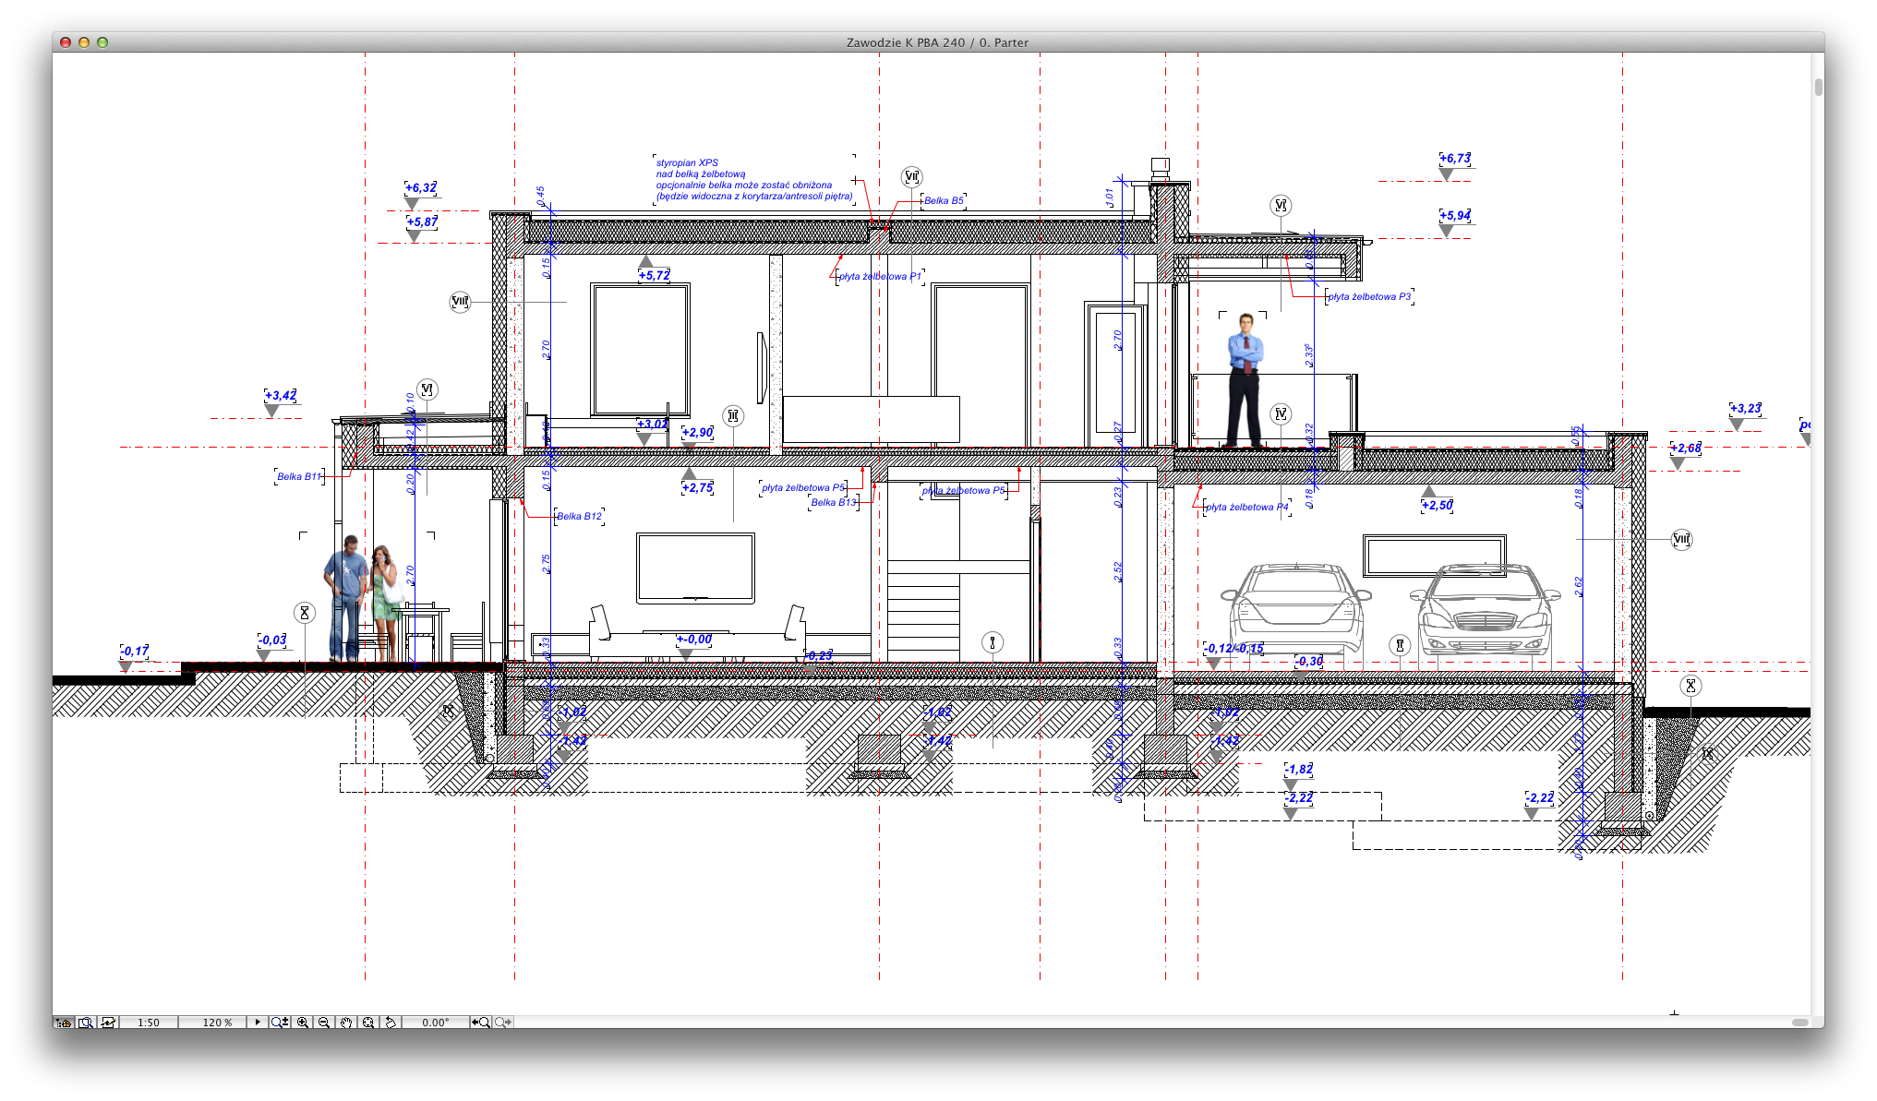Screen dimensions: 1877x1101
Task: Click the set orientation rotate icon
Action: 391,1023
